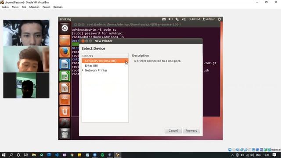Open LibreOffice Calc in the launcher
Screen dimensions: 281x158
pyautogui.click(x=65, y=76)
